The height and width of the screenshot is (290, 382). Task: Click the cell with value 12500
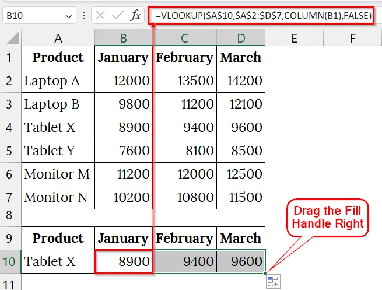(x=241, y=174)
